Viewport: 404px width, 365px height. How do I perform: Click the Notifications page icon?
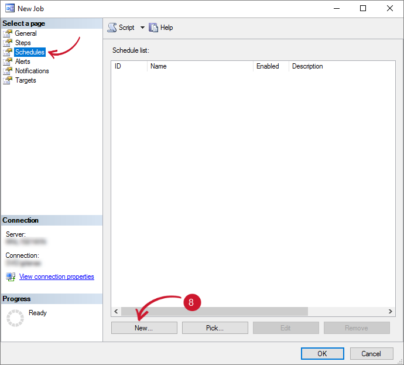pyautogui.click(x=8, y=71)
